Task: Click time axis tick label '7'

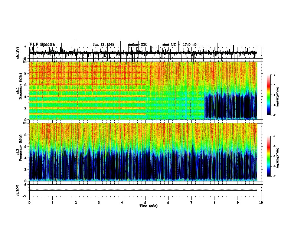Action: [192, 202]
